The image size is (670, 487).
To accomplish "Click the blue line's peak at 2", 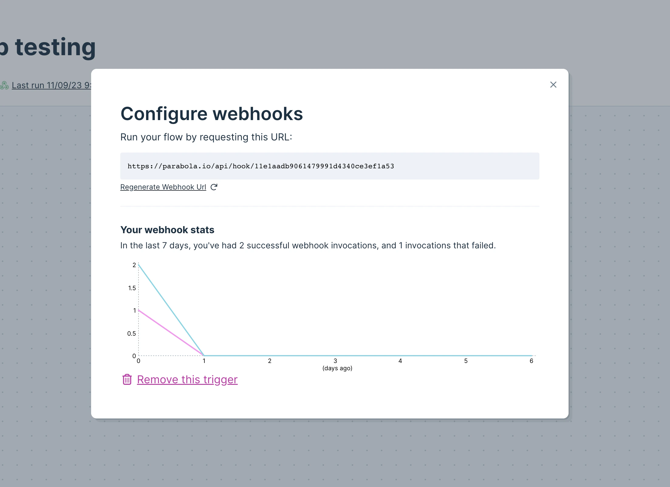I will tap(139, 265).
